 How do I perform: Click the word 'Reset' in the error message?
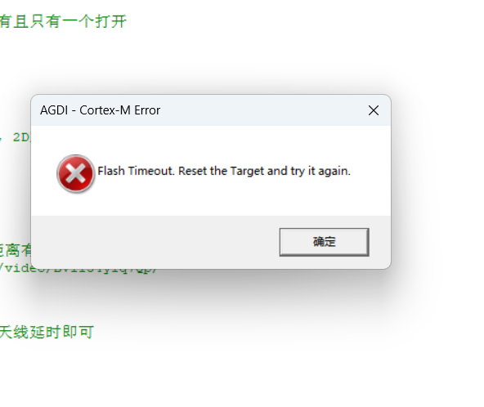(193, 171)
